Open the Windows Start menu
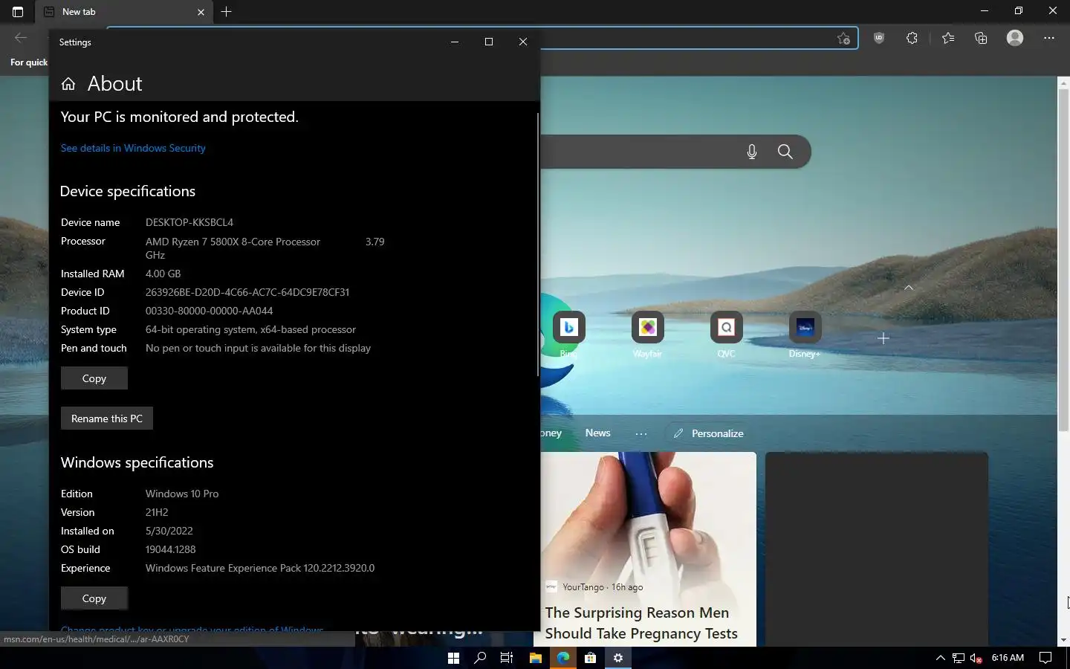The width and height of the screenshot is (1070, 669). coord(453,658)
